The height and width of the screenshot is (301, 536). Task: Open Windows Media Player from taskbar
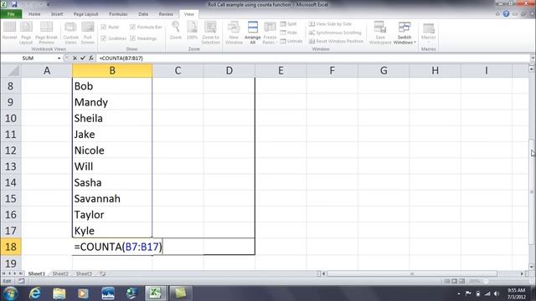pos(83,293)
